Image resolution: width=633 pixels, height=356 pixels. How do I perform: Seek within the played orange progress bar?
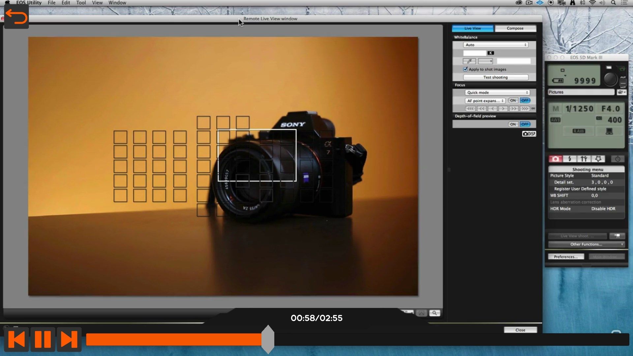[x=174, y=340]
